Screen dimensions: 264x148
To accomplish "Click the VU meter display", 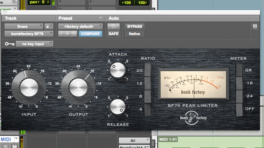I will pyautogui.click(x=193, y=85).
